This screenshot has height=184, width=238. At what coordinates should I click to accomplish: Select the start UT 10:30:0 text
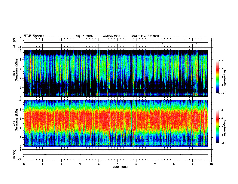click(145, 36)
